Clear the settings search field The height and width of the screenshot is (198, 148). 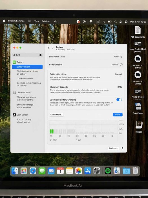click(x=40, y=55)
